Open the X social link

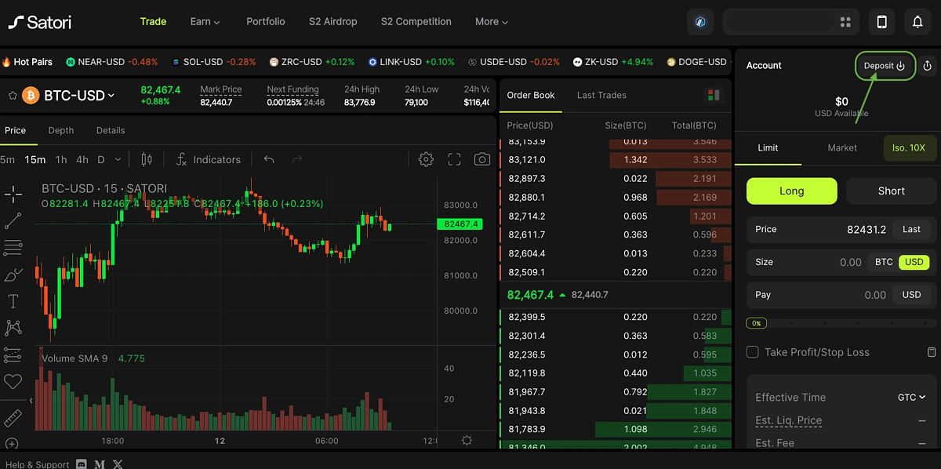click(x=117, y=464)
